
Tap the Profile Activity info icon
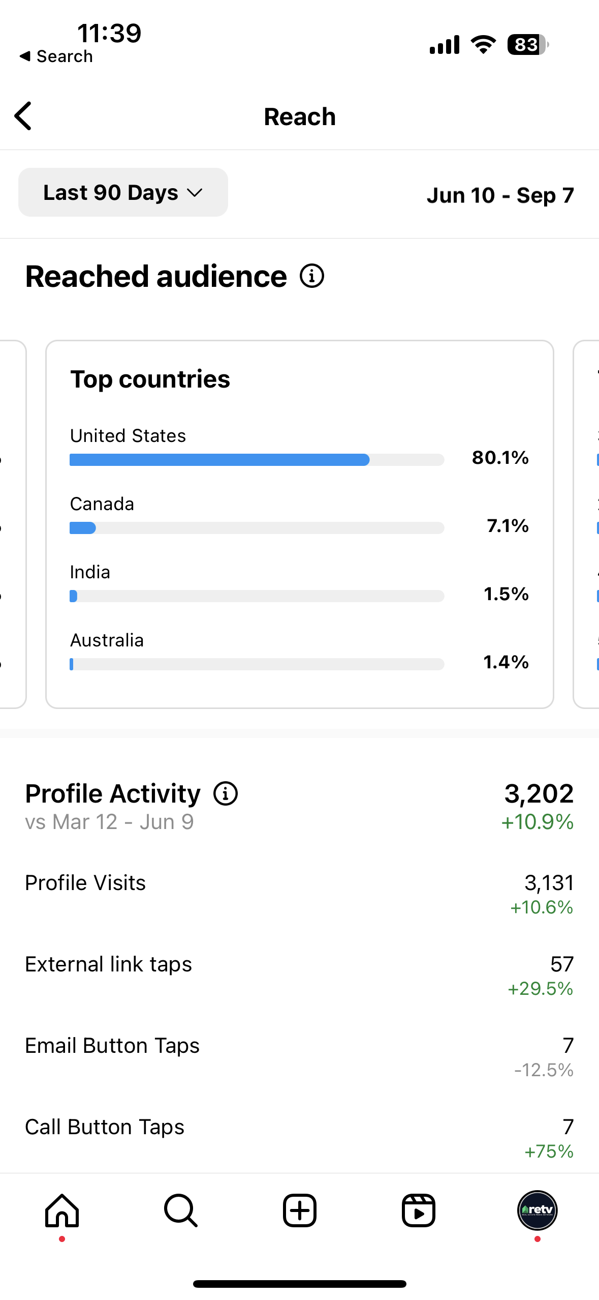coord(226,793)
